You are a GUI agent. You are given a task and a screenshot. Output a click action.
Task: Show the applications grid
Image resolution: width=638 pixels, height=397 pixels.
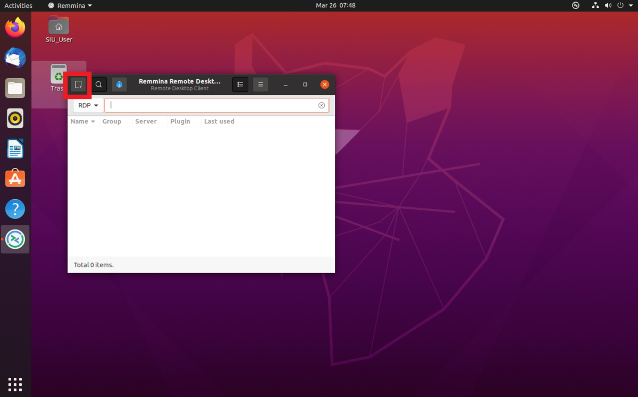[15, 384]
